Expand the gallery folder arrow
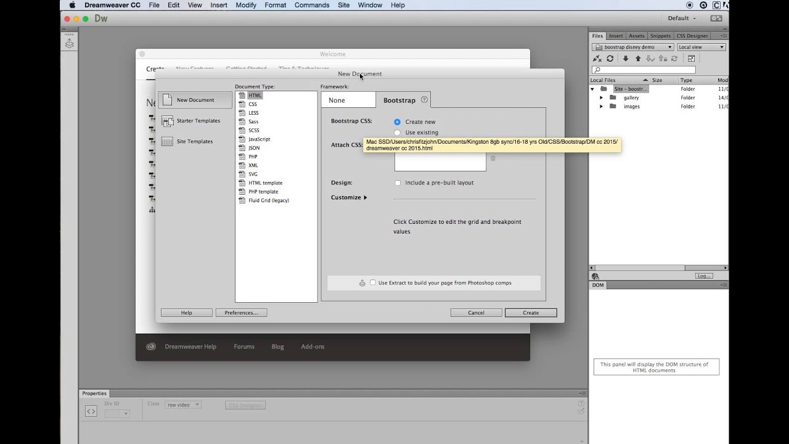This screenshot has height=444, width=789. pos(601,97)
